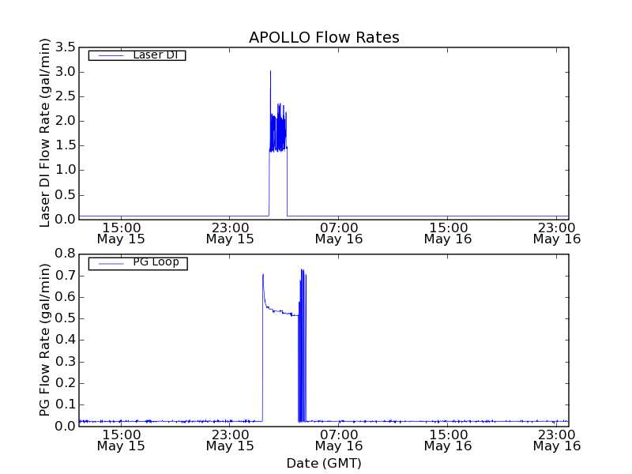Click "15:00 May 15" tick under Laser DI plot
This screenshot has width=632, height=474.
point(121,233)
